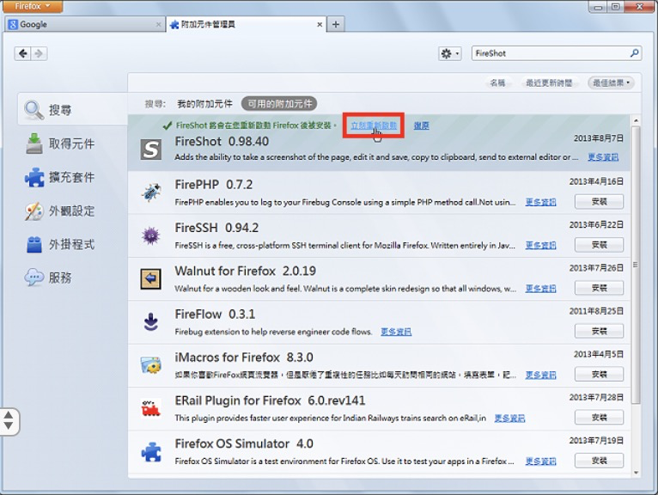Close the 附加元件管理員 tab

coord(320,25)
